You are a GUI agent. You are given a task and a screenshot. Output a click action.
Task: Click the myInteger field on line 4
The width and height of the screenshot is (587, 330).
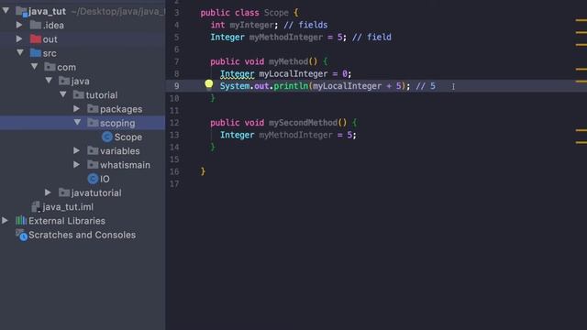click(252, 25)
